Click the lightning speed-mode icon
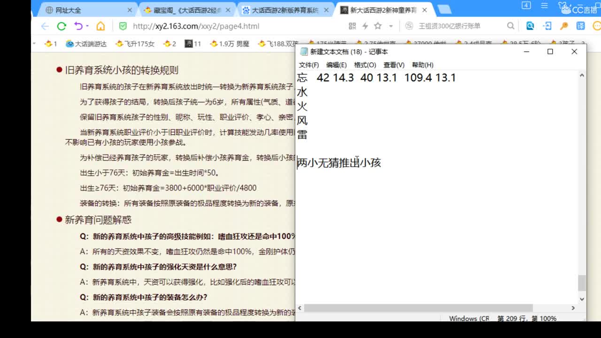Screen dimensions: 601x338 click(365, 26)
